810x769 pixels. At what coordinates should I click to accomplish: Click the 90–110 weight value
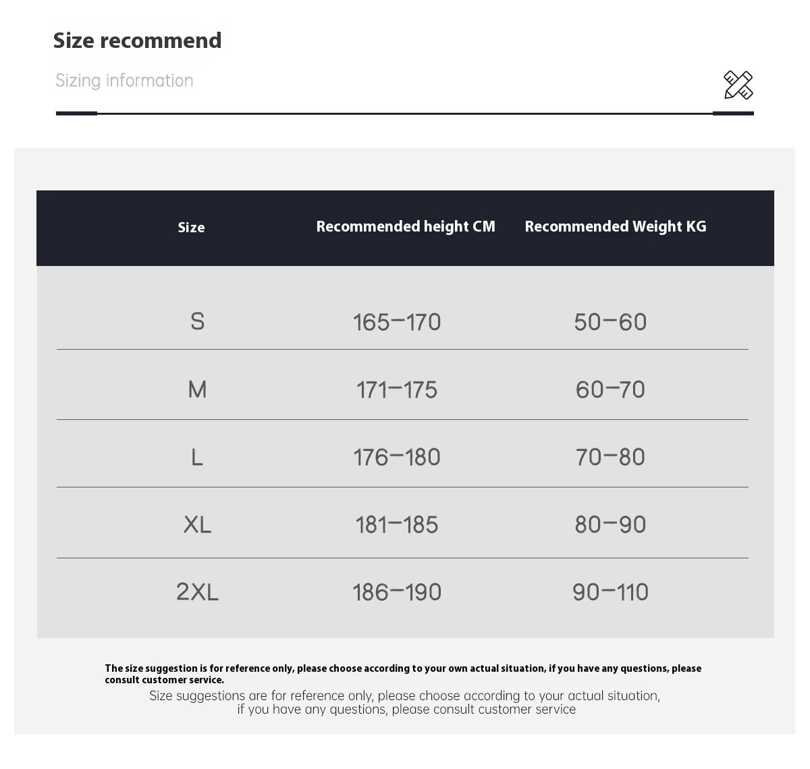[610, 592]
